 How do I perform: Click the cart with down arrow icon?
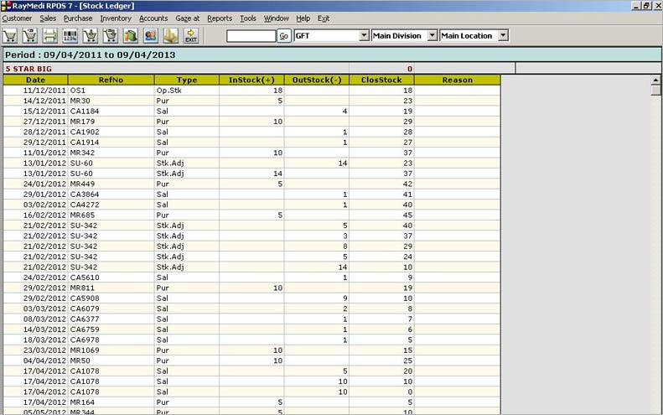pyautogui.click(x=90, y=36)
